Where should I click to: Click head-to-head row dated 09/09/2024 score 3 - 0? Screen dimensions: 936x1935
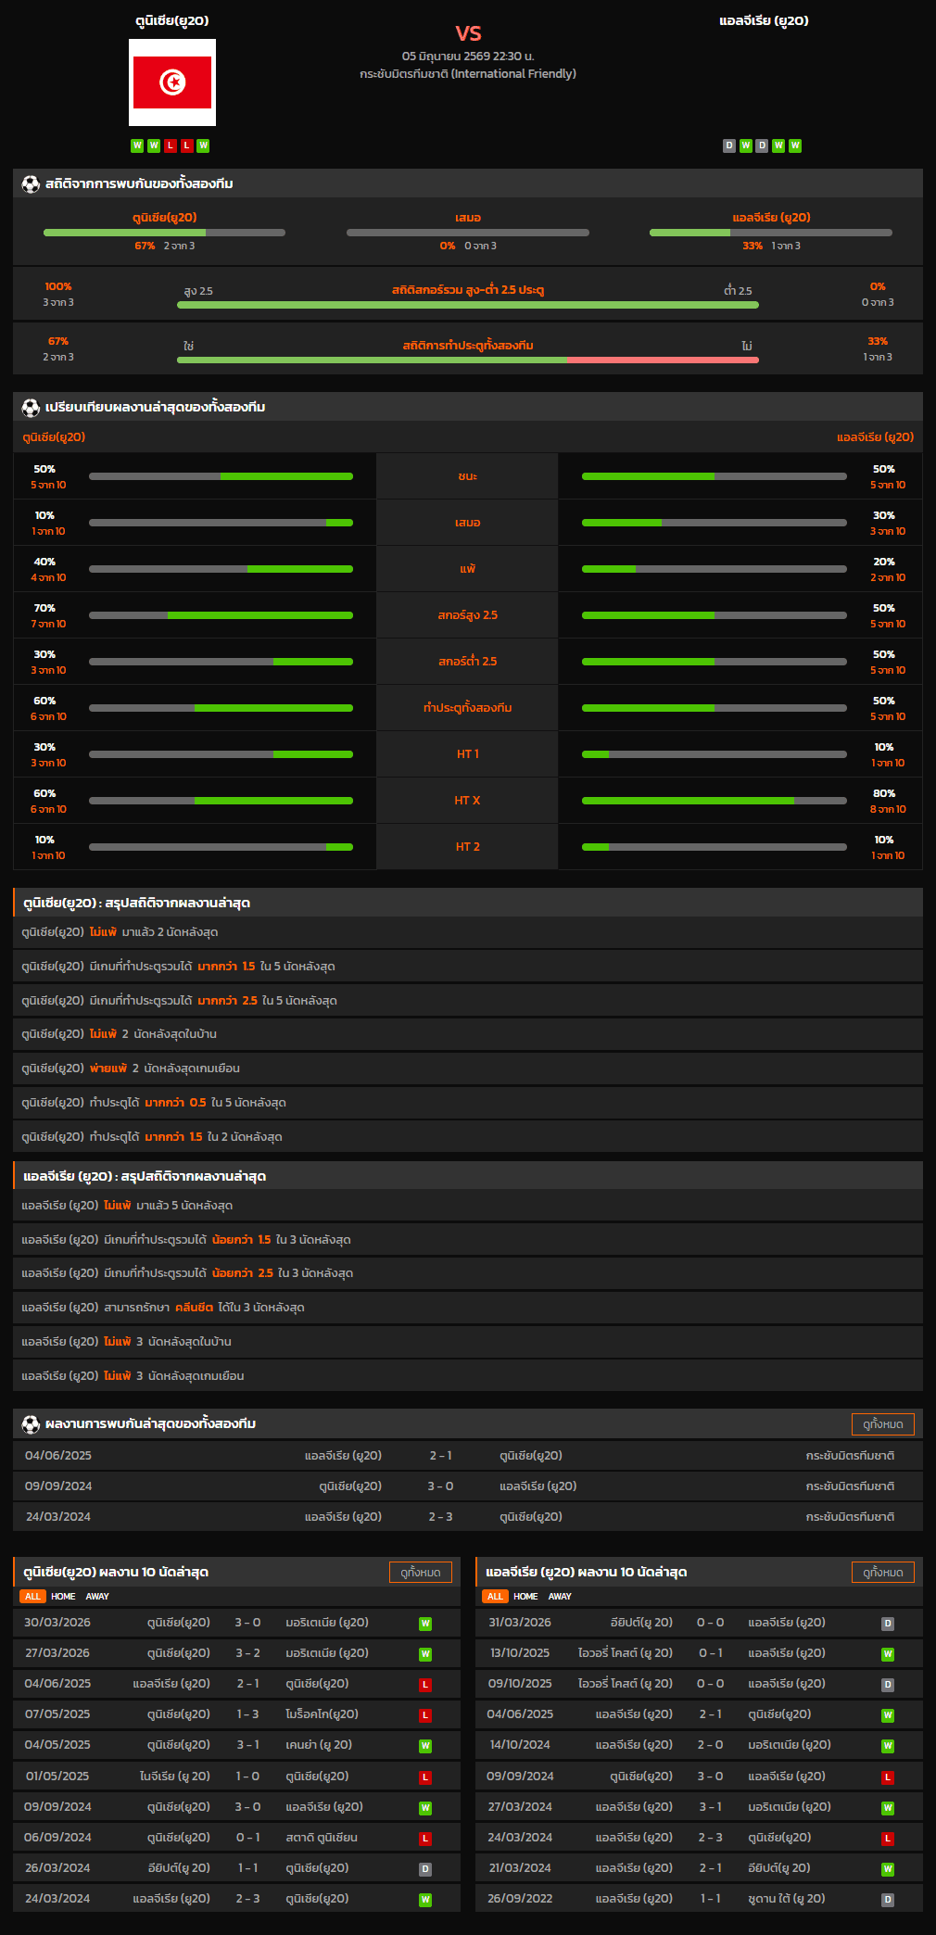coord(468,1486)
